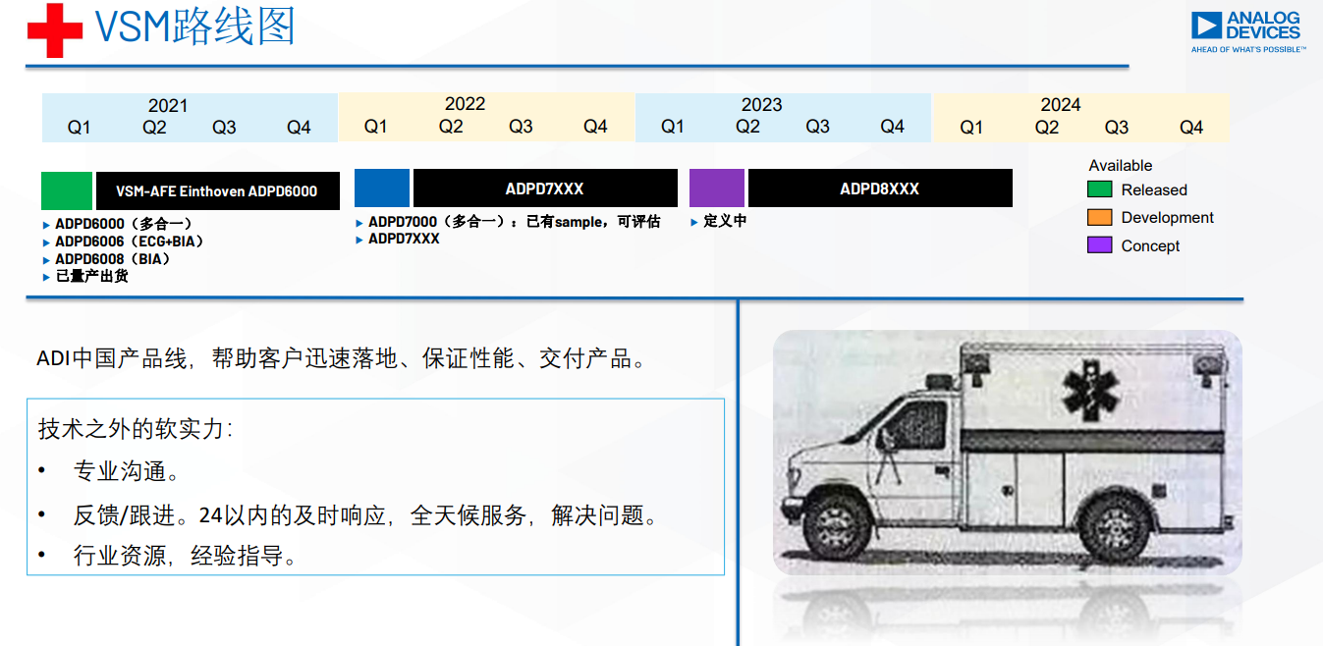Click the purple block beside ADPD8XXX bar
Image resolution: width=1323 pixels, height=646 pixels.
click(717, 188)
